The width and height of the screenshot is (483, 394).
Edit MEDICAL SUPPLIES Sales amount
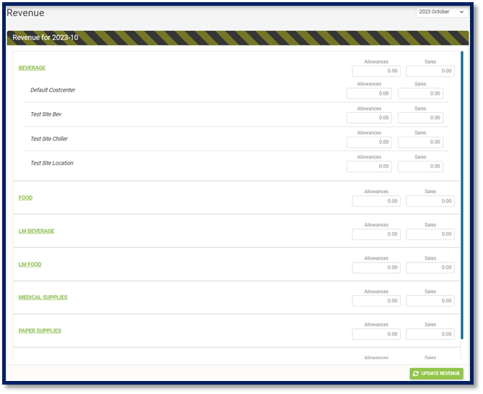point(430,301)
